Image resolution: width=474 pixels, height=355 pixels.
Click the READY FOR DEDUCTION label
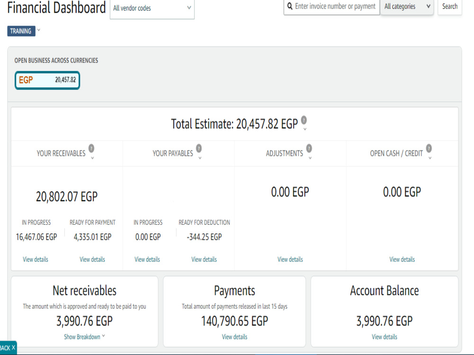click(x=204, y=222)
